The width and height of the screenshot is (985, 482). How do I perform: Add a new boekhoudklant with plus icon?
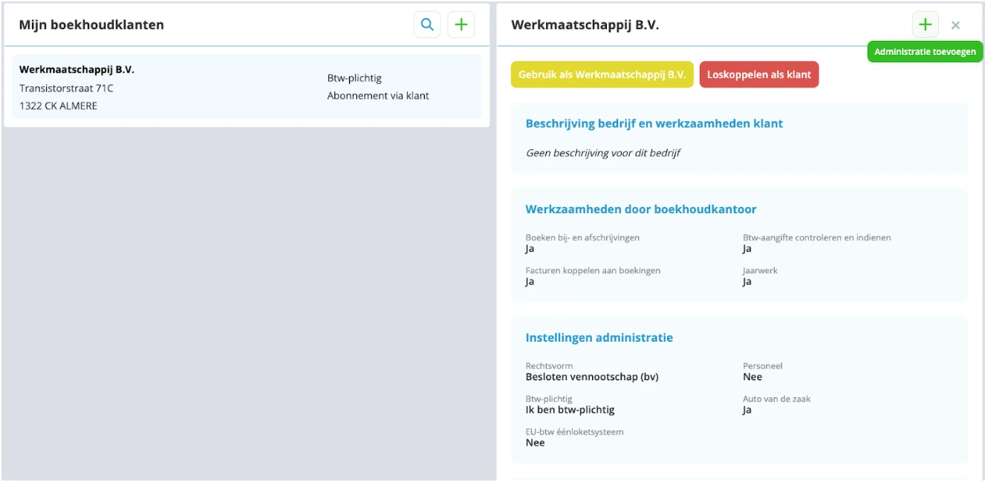(x=461, y=25)
